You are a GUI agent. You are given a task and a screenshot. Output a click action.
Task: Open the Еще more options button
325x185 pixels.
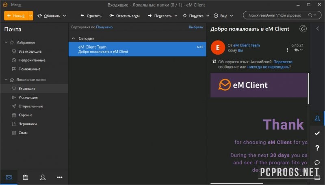[221, 16]
